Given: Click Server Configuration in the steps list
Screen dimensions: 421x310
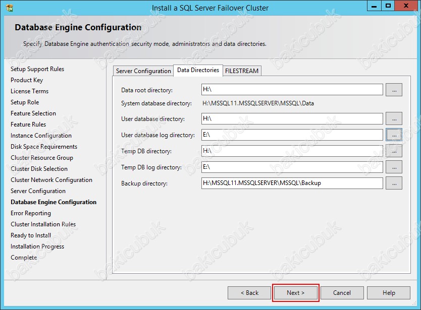Looking at the screenshot, I should click(38, 191).
